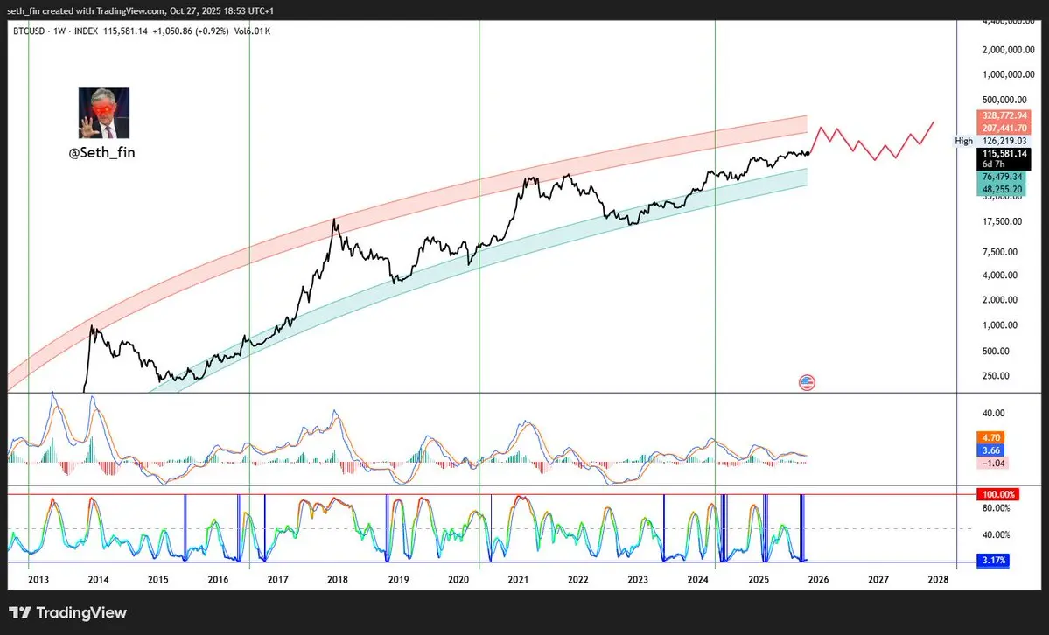Viewport: 1049px width, 635px height.
Task: Click the red 207,441.70 price label
Action: tap(1004, 128)
